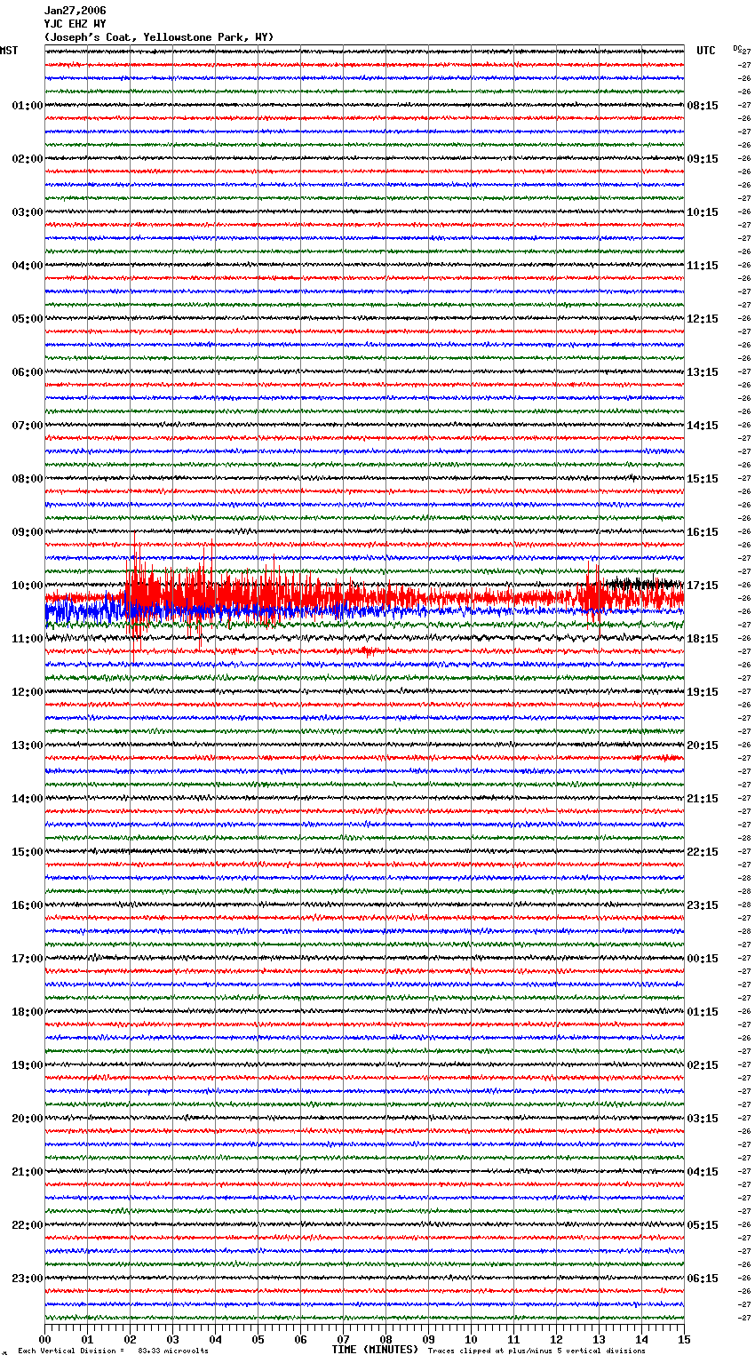Click the "TIME (MINUTES)" axis title
The image size is (755, 1363).
(375, 1350)
